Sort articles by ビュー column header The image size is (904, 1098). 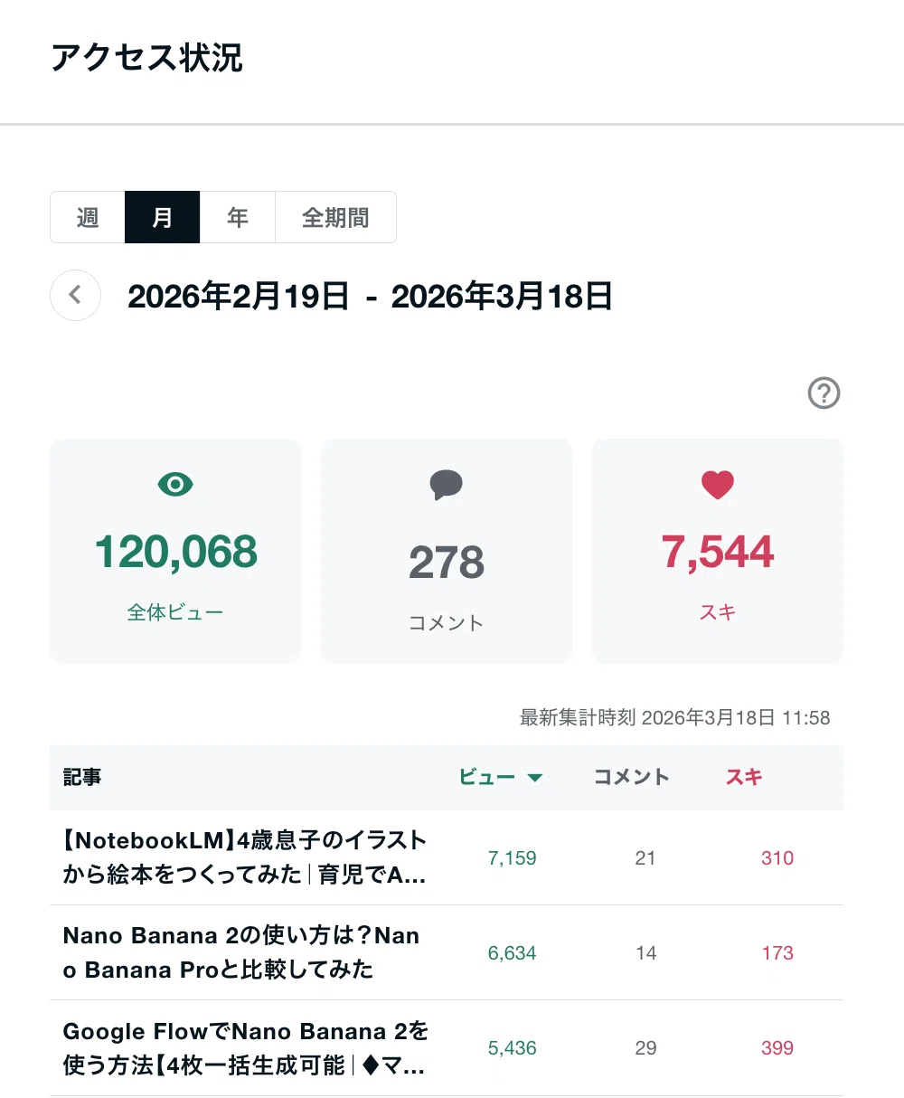(x=487, y=777)
